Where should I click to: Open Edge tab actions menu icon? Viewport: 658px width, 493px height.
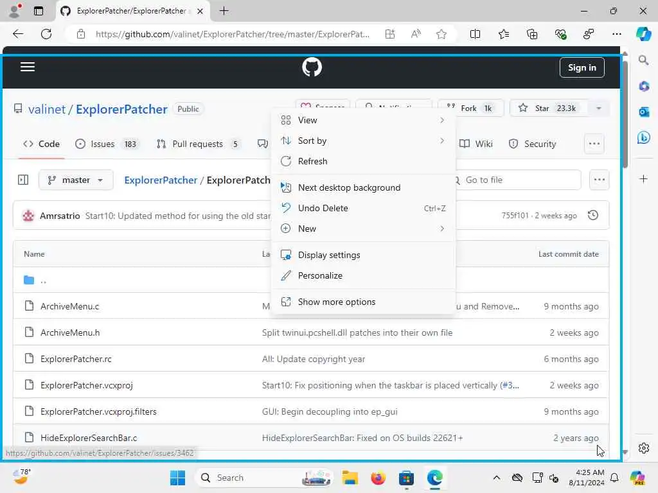click(39, 11)
